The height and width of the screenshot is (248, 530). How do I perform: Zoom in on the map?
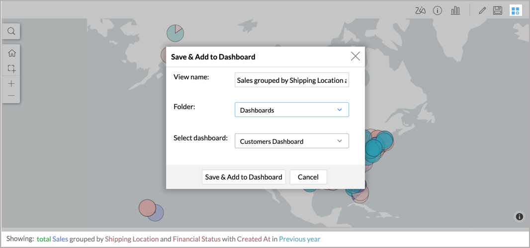[x=11, y=84]
